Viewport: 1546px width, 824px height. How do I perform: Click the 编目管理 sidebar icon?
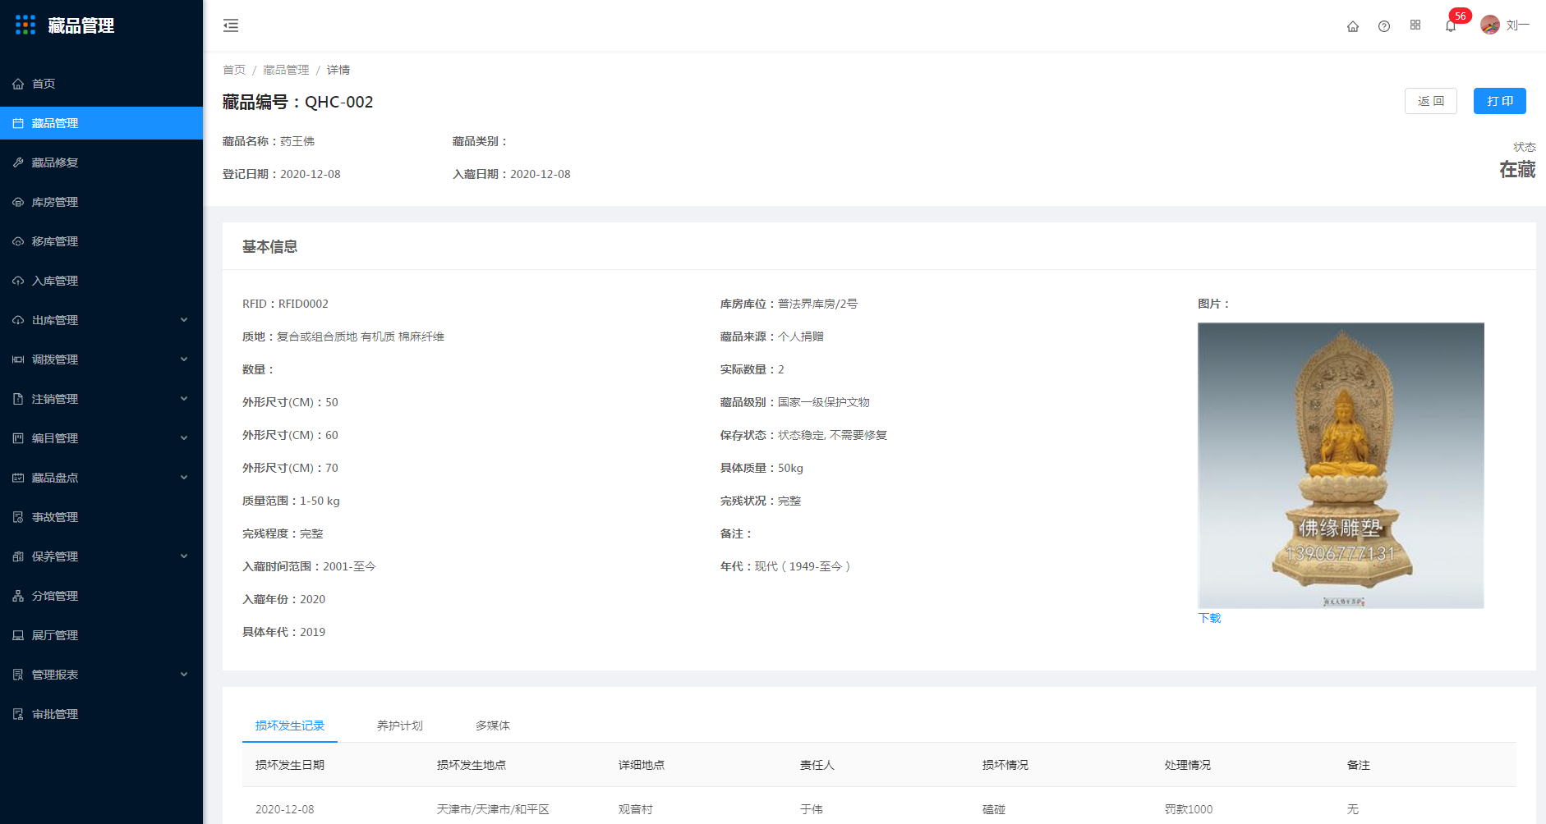[18, 438]
